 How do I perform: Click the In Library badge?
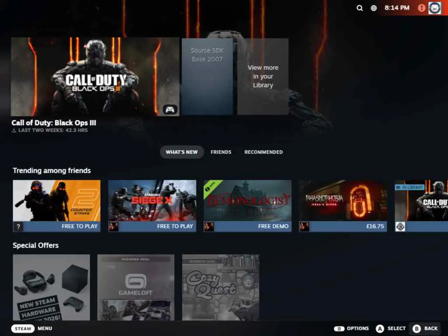point(409,187)
